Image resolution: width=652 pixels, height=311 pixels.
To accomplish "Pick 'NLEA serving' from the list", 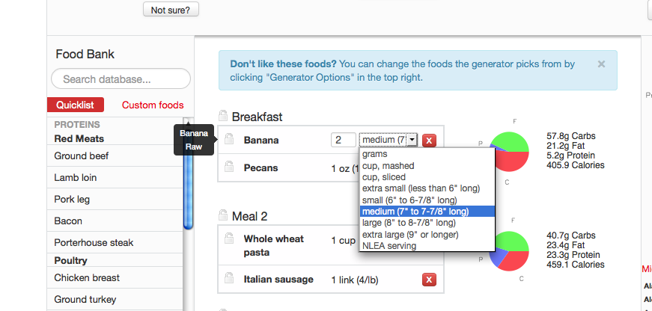I will pyautogui.click(x=389, y=246).
